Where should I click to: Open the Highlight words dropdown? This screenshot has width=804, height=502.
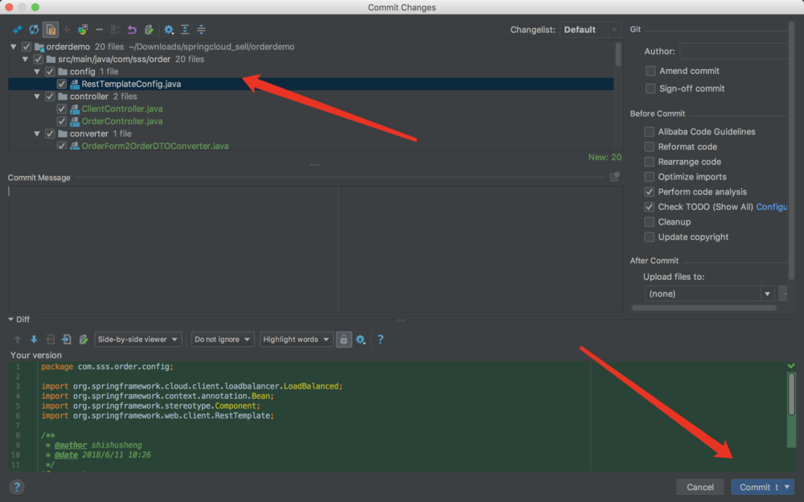pos(296,339)
